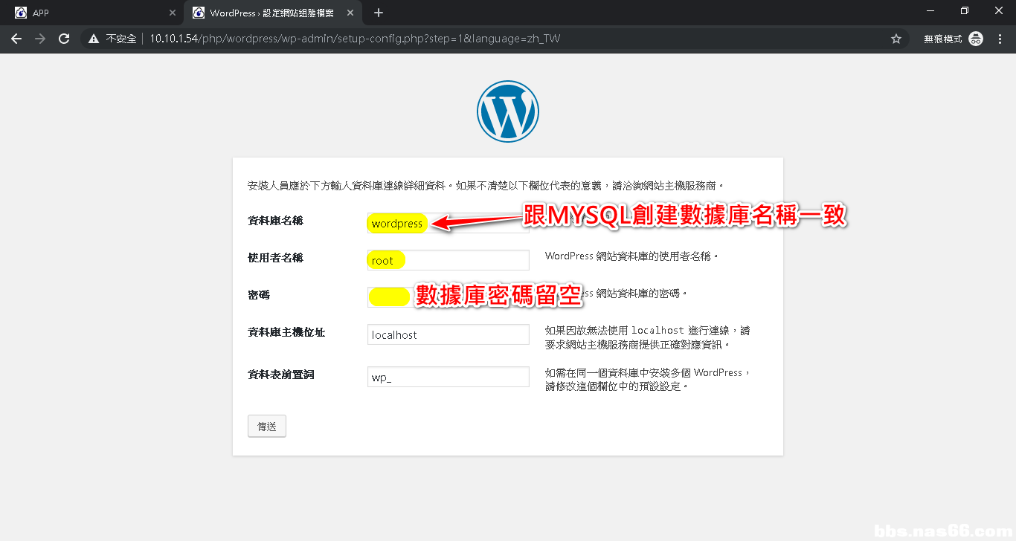Open a new tab with plus button

[379, 13]
